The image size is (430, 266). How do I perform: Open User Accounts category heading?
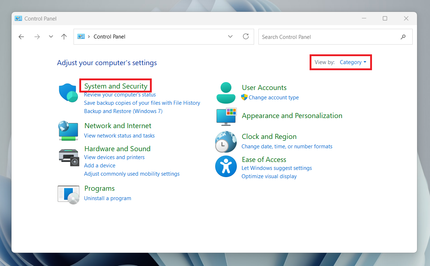click(264, 87)
